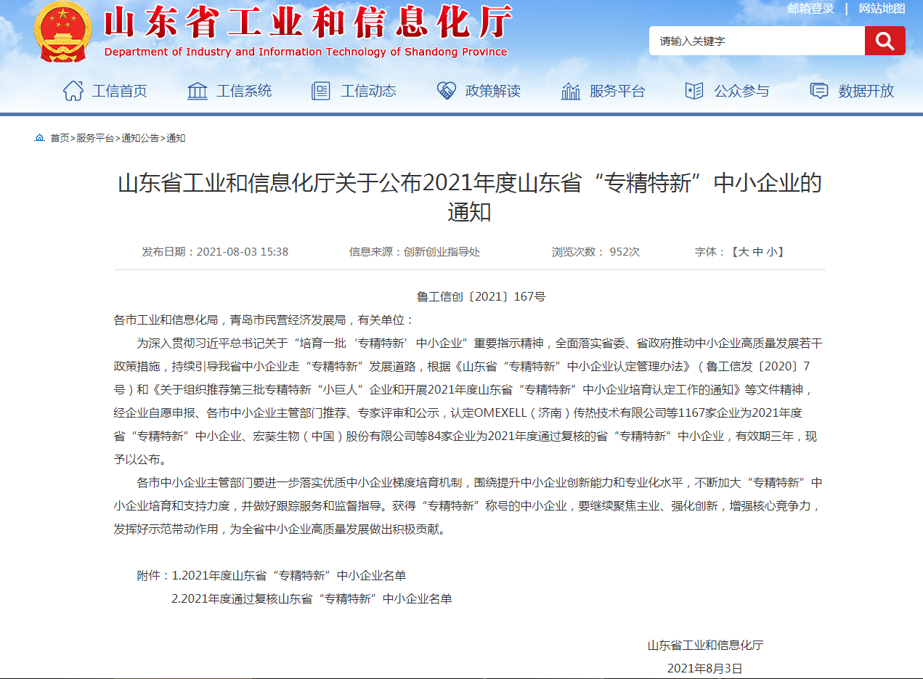923x679 pixels.
Task: Click the 邮箱登录 link
Action: point(810,9)
